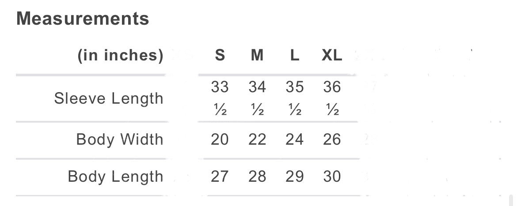Click body width value 22
The width and height of the screenshot is (517, 206).
(x=257, y=139)
